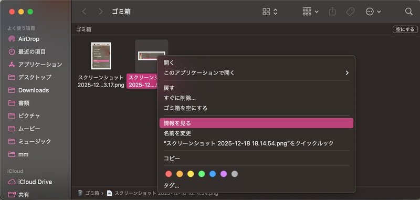Click the file icon in path bar

(109, 193)
